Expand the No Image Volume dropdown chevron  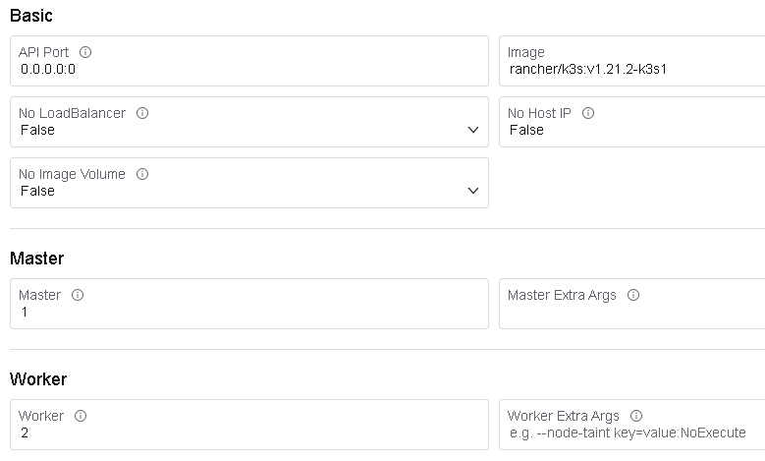click(472, 191)
